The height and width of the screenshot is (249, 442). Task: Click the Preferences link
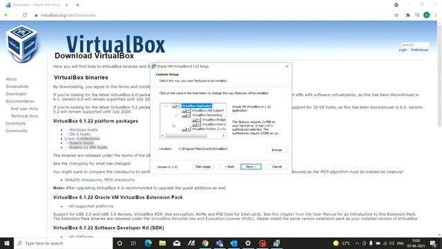coord(419,50)
